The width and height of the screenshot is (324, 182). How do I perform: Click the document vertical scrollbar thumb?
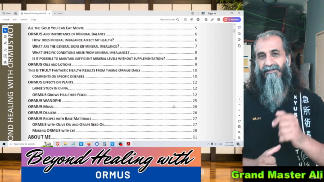tap(234, 31)
